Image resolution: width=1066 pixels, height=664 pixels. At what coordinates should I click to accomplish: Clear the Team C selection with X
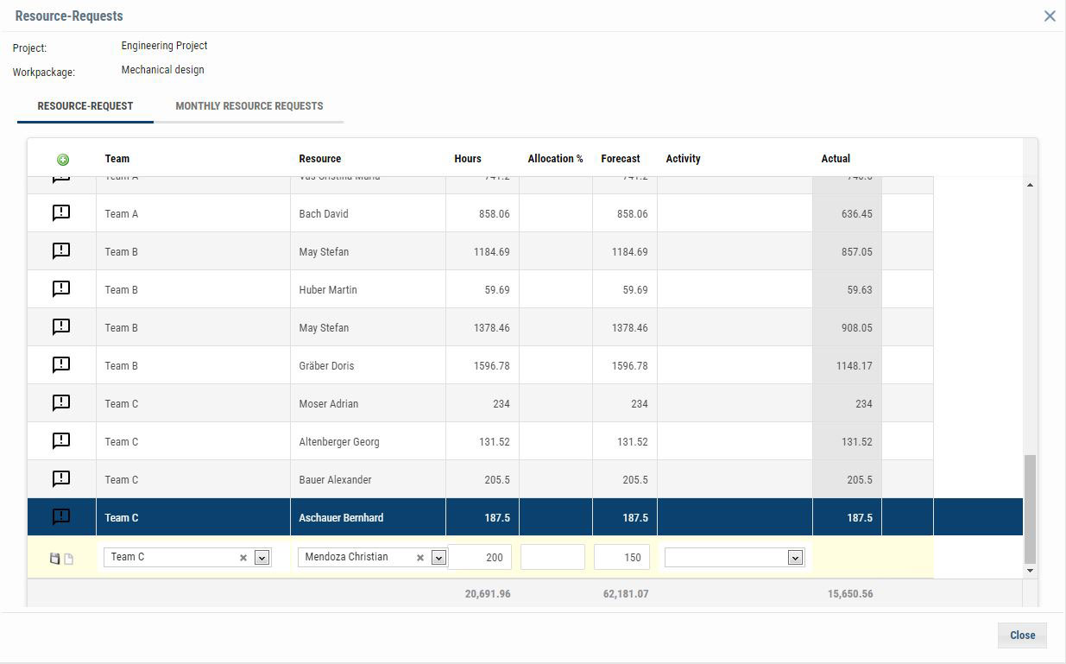(243, 558)
